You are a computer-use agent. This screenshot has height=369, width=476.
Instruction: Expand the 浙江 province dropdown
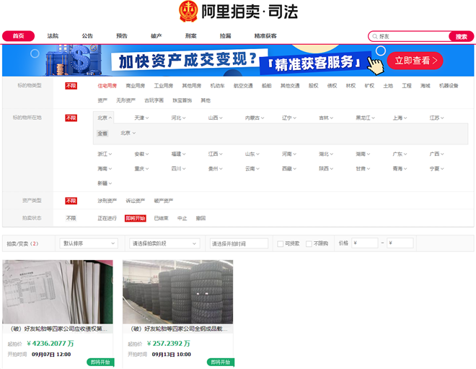105,154
